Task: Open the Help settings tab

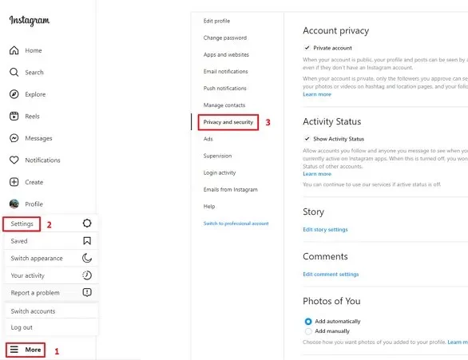Action: [x=209, y=207]
